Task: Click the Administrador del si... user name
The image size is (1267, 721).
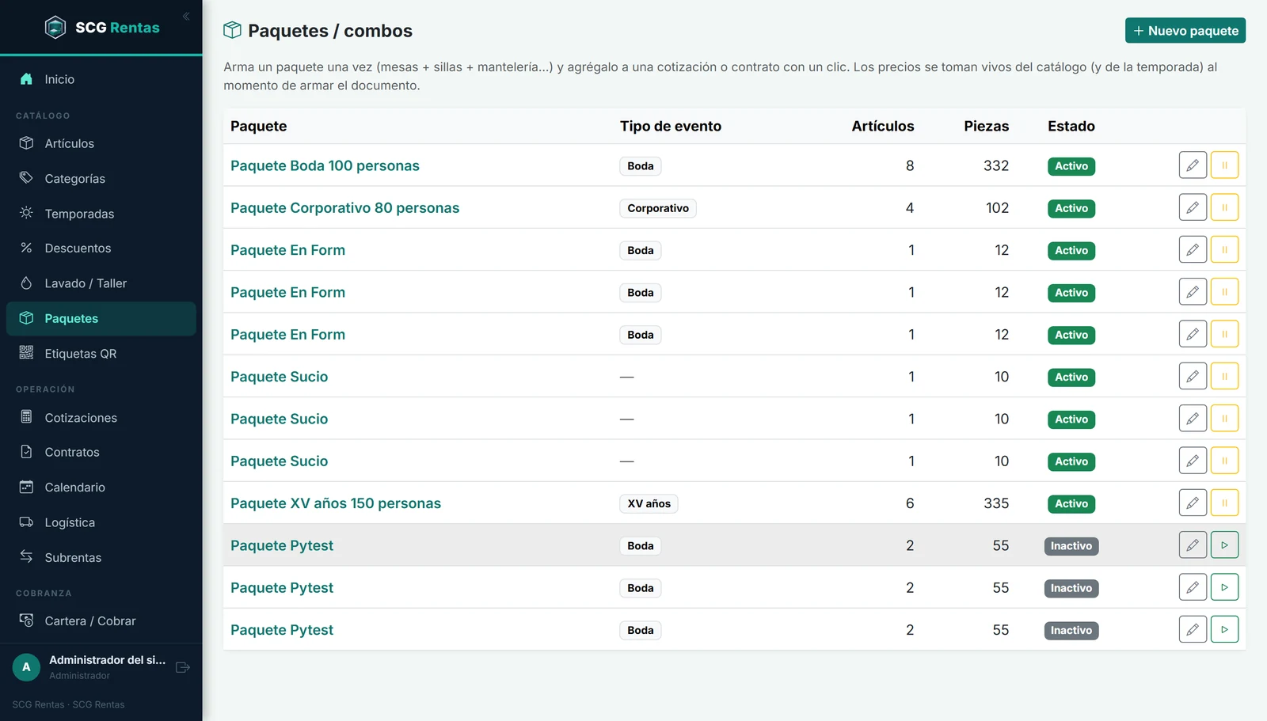Action: (108, 660)
